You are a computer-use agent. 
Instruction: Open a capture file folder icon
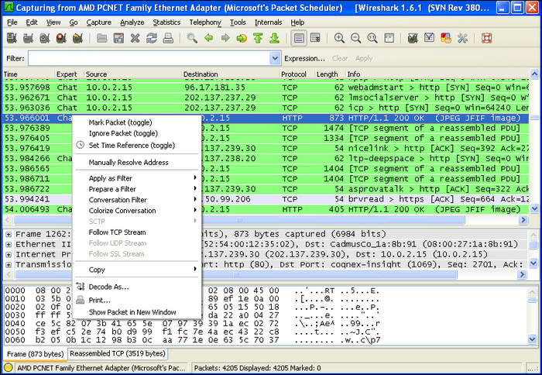[x=101, y=38]
